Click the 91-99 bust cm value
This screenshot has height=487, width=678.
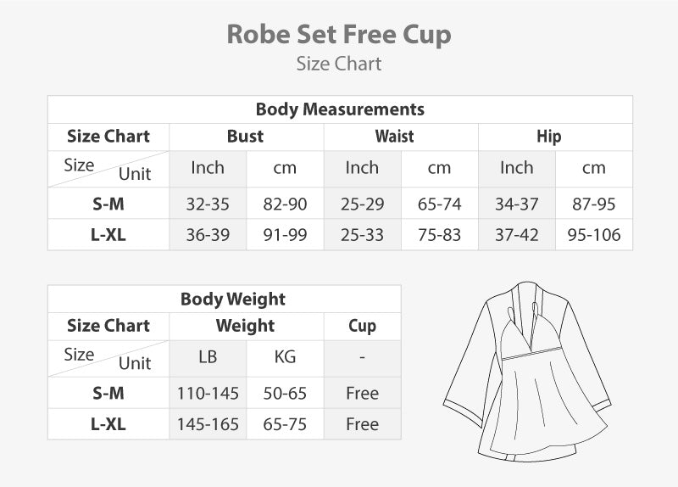(x=285, y=235)
